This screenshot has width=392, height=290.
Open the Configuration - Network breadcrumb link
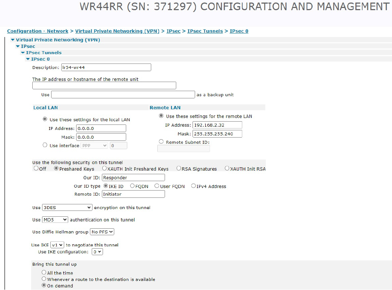[37, 31]
